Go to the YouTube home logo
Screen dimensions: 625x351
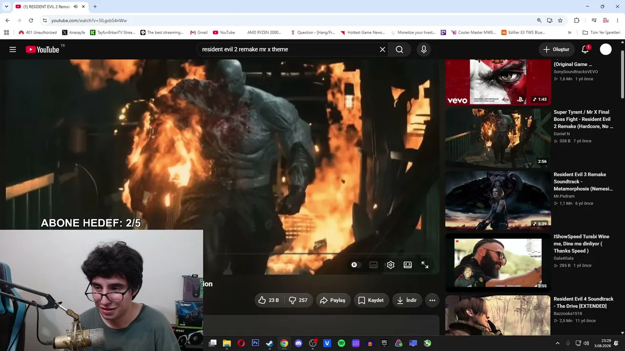point(42,49)
